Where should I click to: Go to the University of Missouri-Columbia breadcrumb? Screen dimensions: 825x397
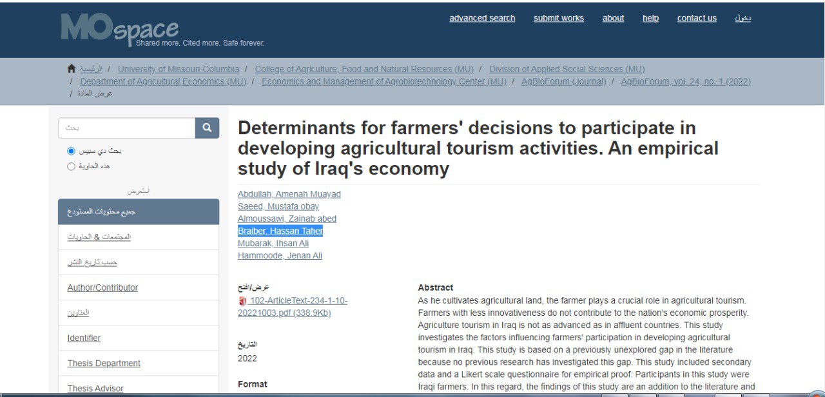pos(179,69)
